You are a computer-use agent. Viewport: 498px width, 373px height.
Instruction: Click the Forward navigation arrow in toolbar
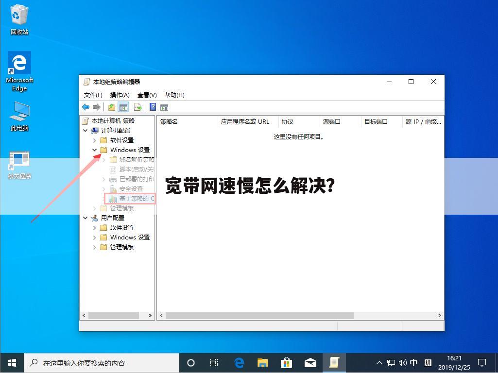pyautogui.click(x=96, y=107)
